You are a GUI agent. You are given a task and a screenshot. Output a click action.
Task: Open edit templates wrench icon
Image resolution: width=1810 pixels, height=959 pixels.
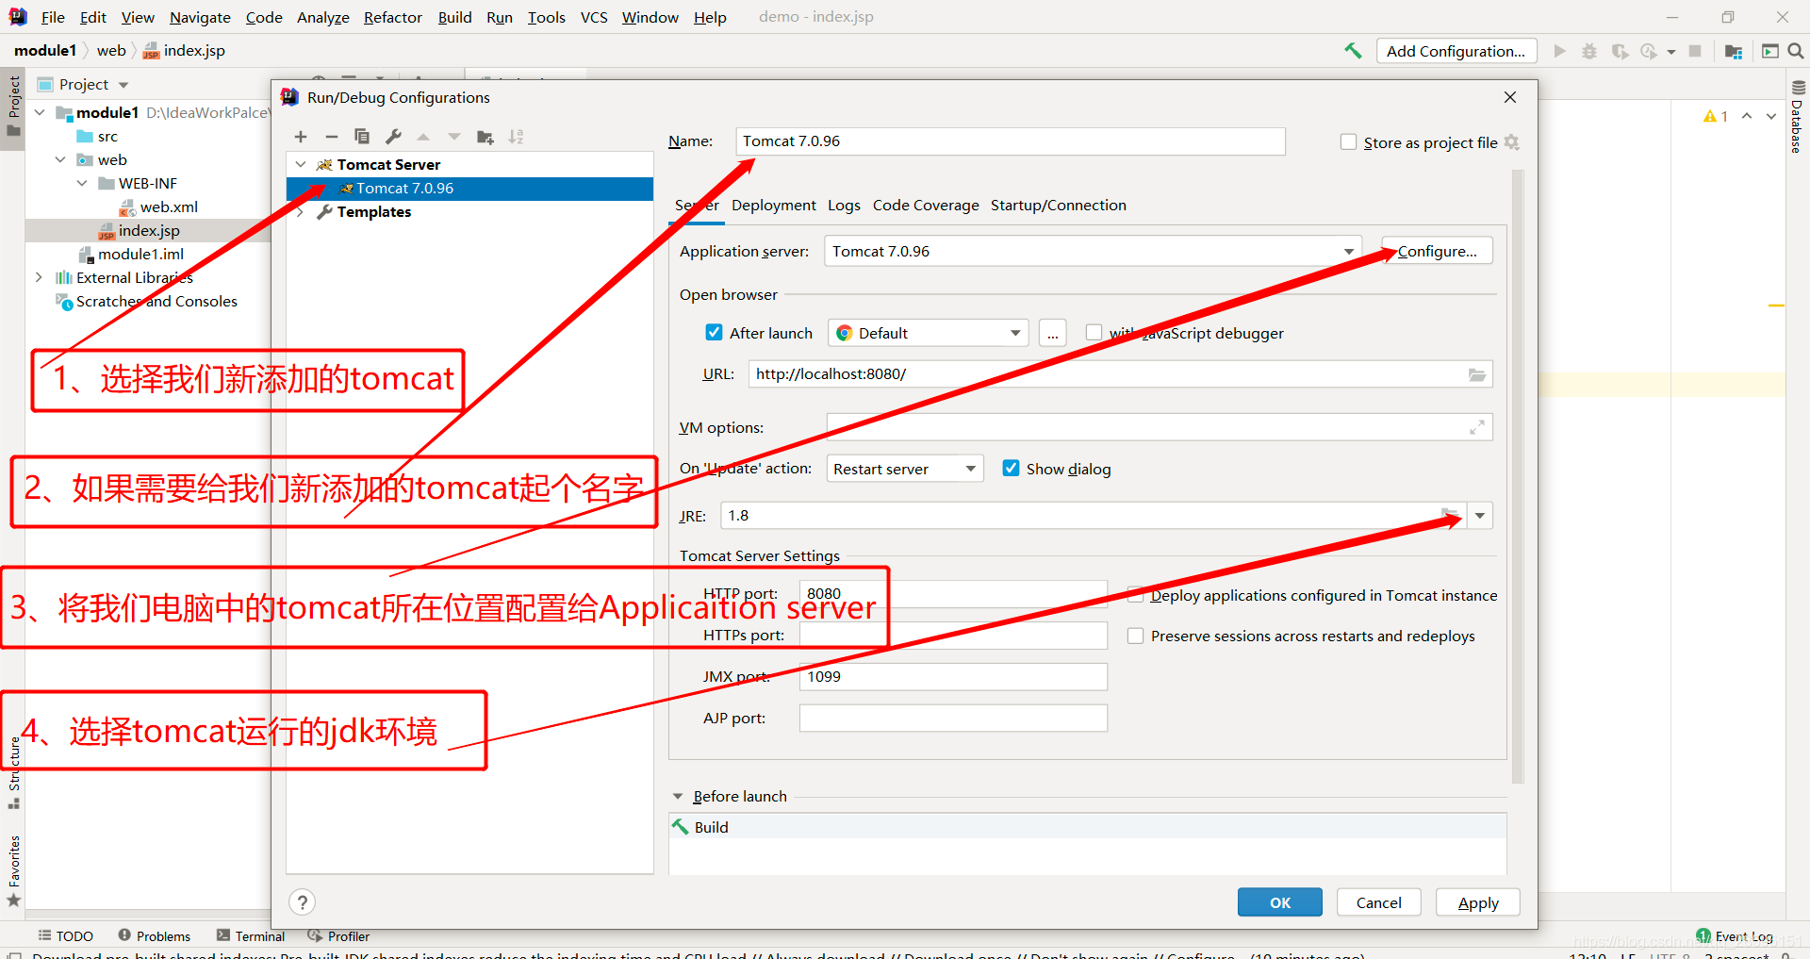(x=393, y=137)
